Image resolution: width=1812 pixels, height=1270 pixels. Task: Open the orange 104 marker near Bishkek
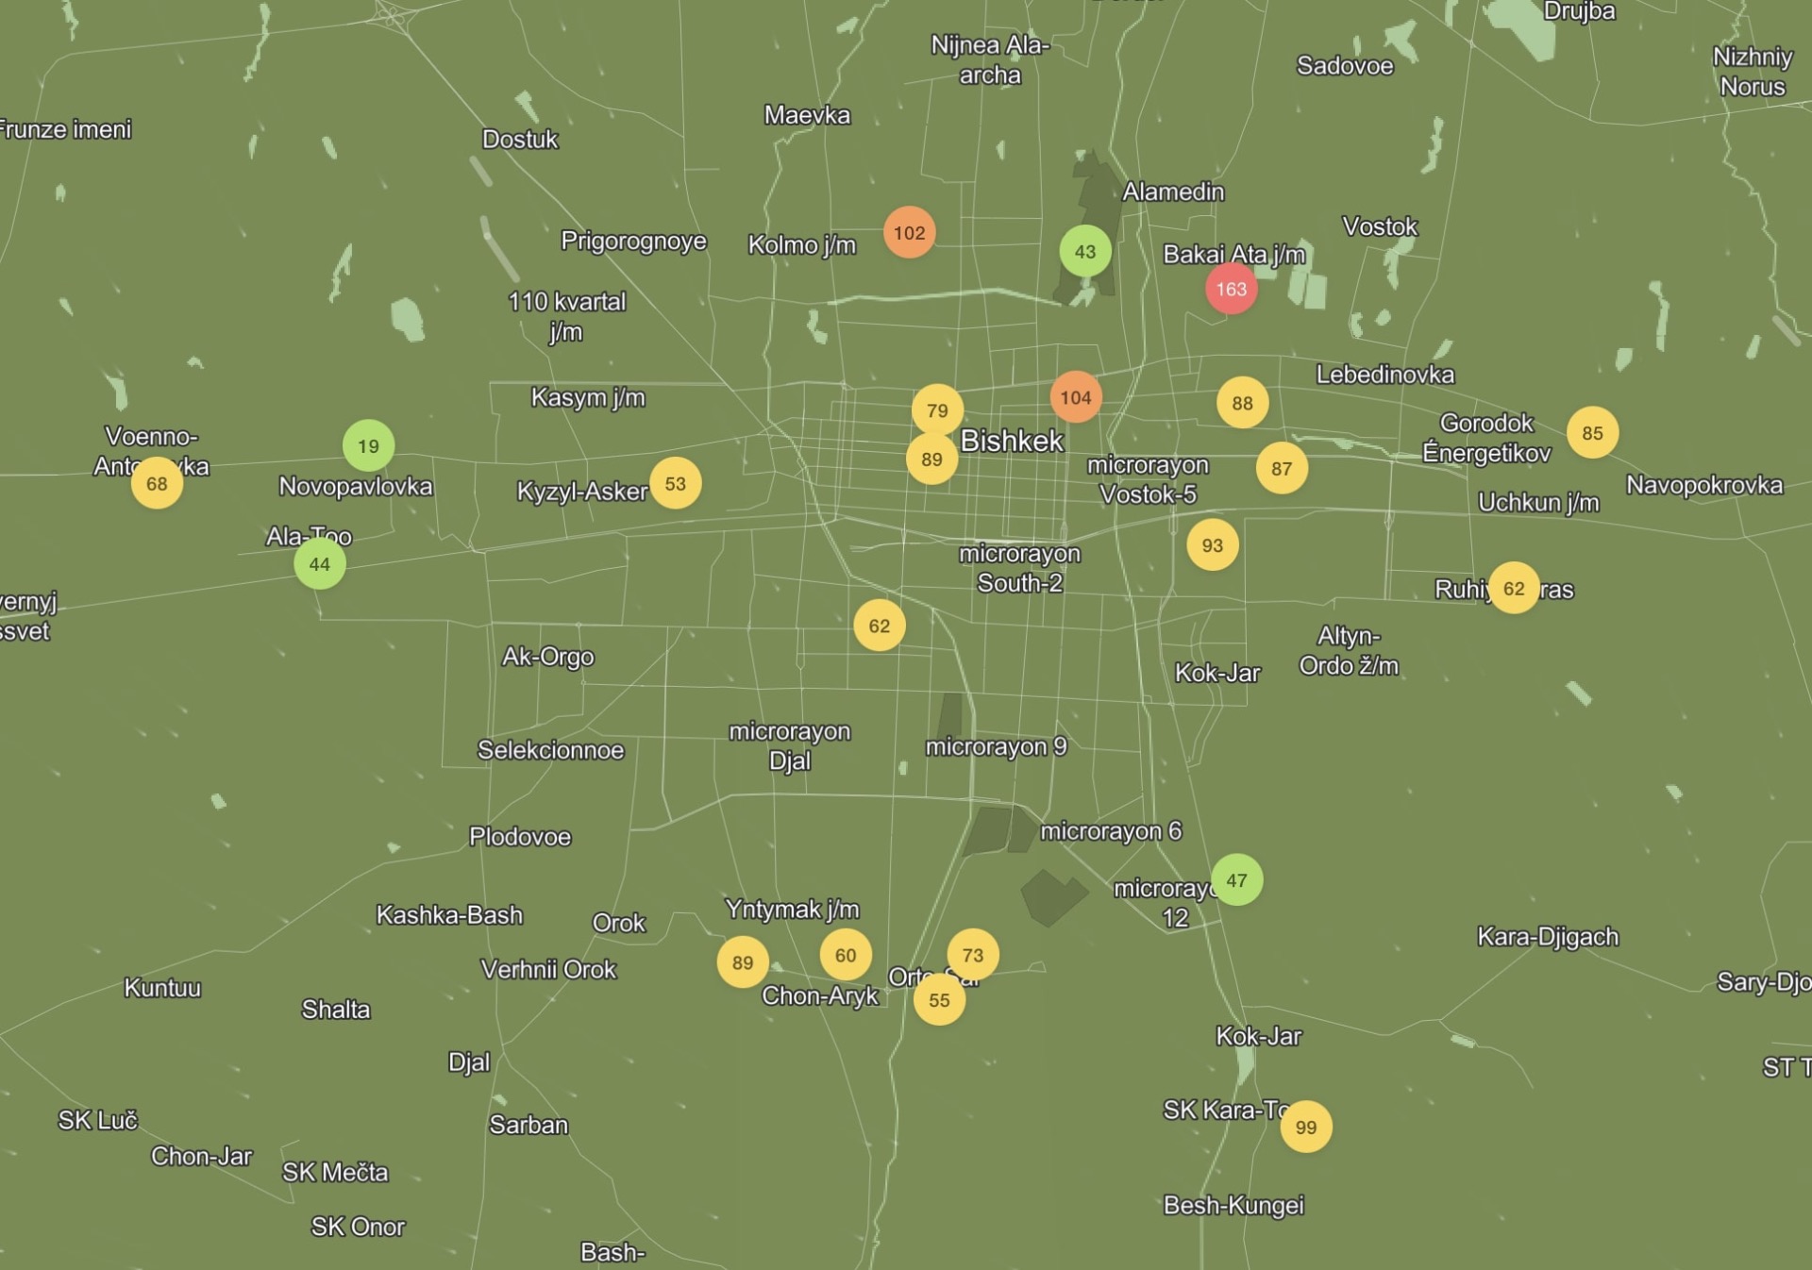pyautogui.click(x=1075, y=397)
